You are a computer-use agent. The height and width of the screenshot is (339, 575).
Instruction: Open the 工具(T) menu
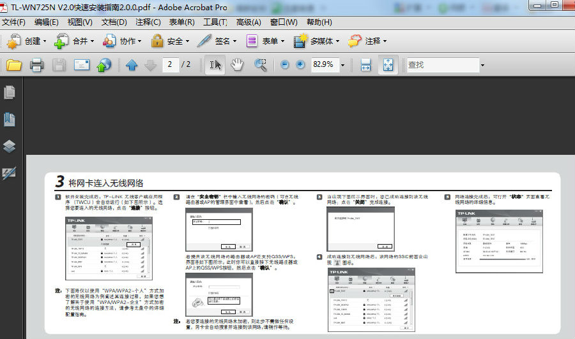pos(215,22)
